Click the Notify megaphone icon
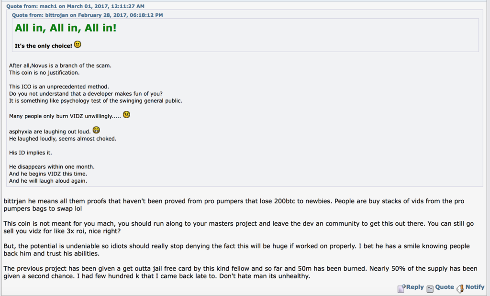Viewport: 490px width, 296px height. 460,288
